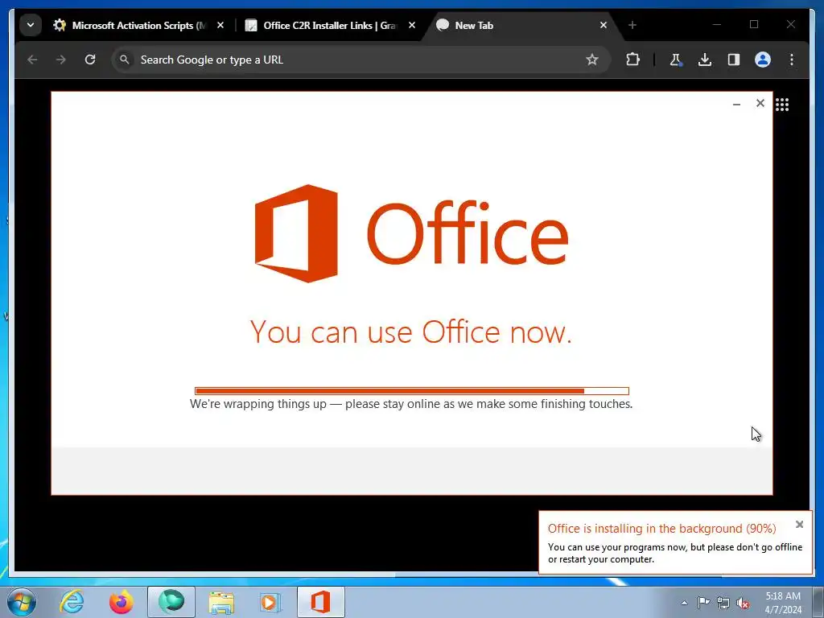
Task: Show the Chrome downloads panel
Action: coord(705,60)
